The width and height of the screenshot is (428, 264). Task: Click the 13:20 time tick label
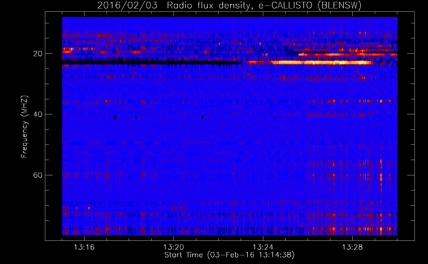(x=174, y=247)
